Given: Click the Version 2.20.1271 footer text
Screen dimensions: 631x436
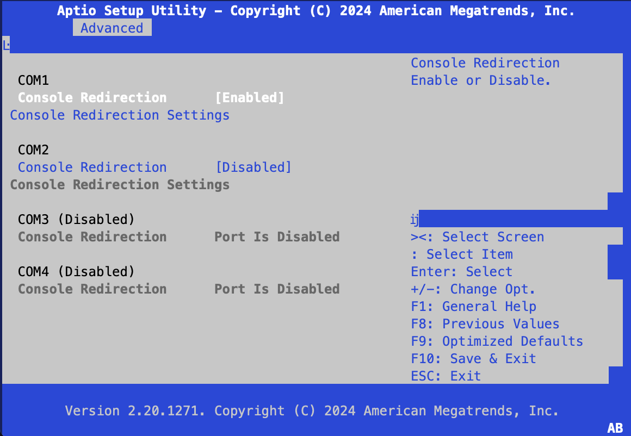Looking at the screenshot, I should 312,411.
